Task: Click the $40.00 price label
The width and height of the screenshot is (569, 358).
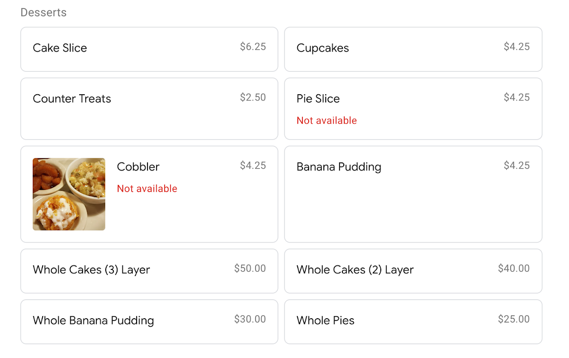Action: coord(514,268)
